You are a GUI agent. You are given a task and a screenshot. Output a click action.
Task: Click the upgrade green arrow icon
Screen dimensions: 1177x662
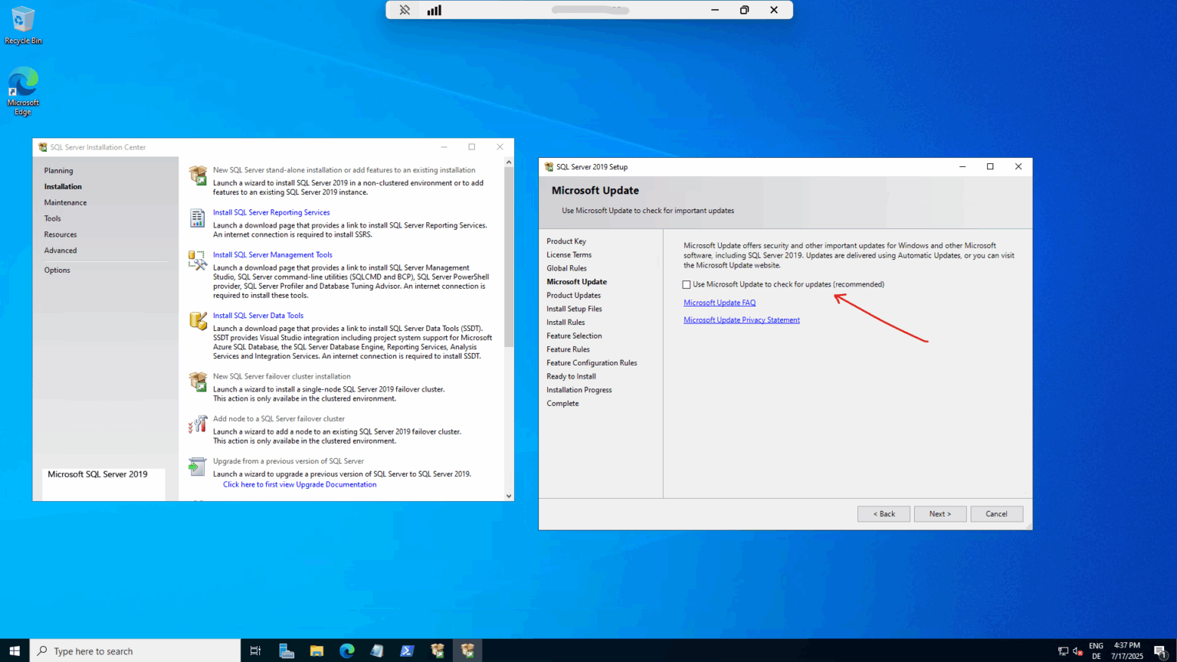198,467
